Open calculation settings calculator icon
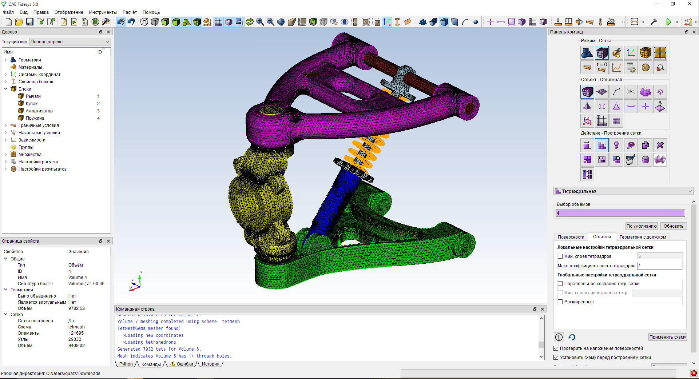 coord(631,68)
